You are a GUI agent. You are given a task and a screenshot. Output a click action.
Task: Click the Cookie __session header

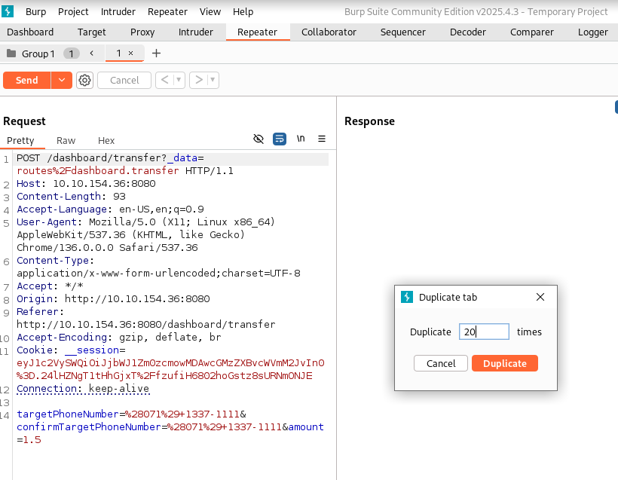[x=170, y=362]
